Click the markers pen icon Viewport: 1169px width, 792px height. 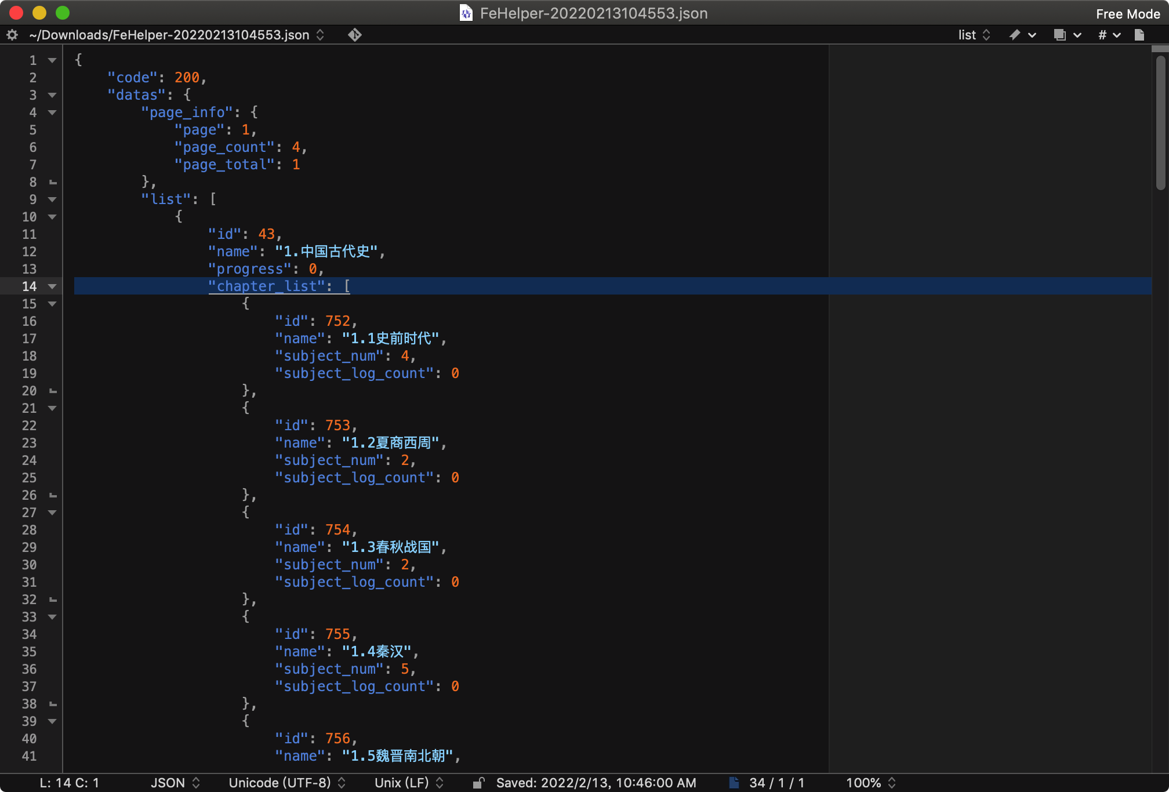[x=1014, y=35]
